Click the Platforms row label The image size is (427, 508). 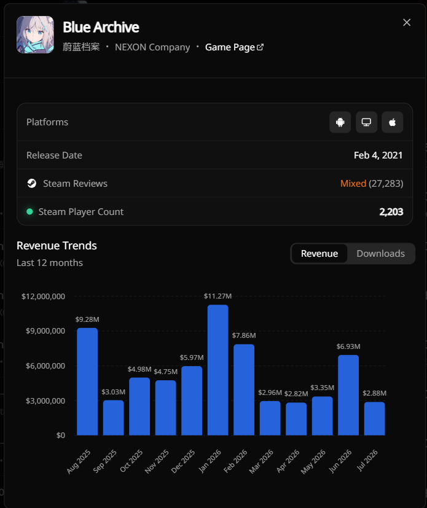coord(47,122)
